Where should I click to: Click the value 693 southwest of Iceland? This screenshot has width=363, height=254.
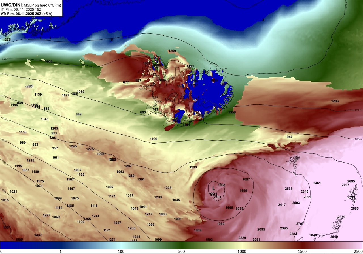143,112
